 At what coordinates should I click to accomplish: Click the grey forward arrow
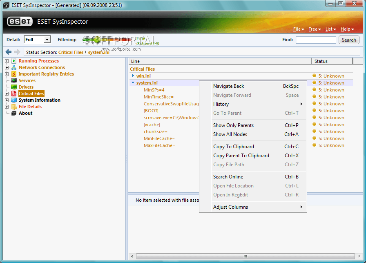[17, 52]
